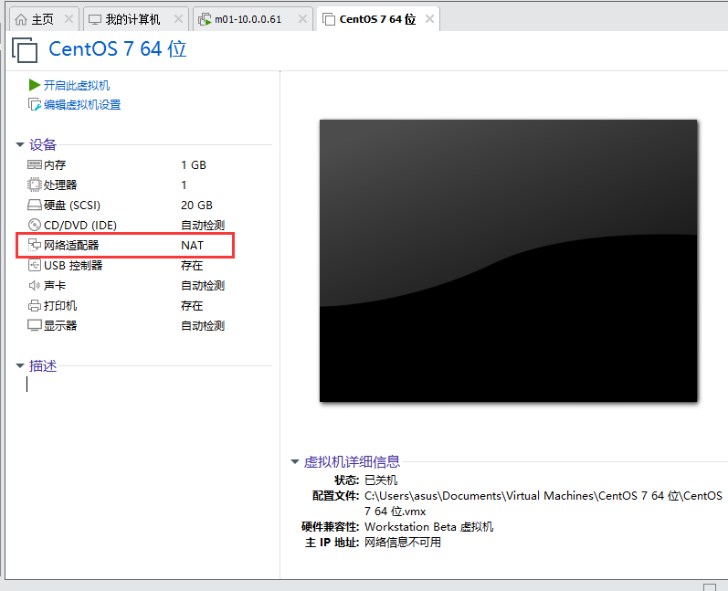This screenshot has height=591, width=728.
Task: Open the 打印机 printer entry
Action: pos(60,305)
